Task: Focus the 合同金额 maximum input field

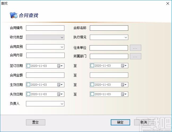Action: point(109,75)
